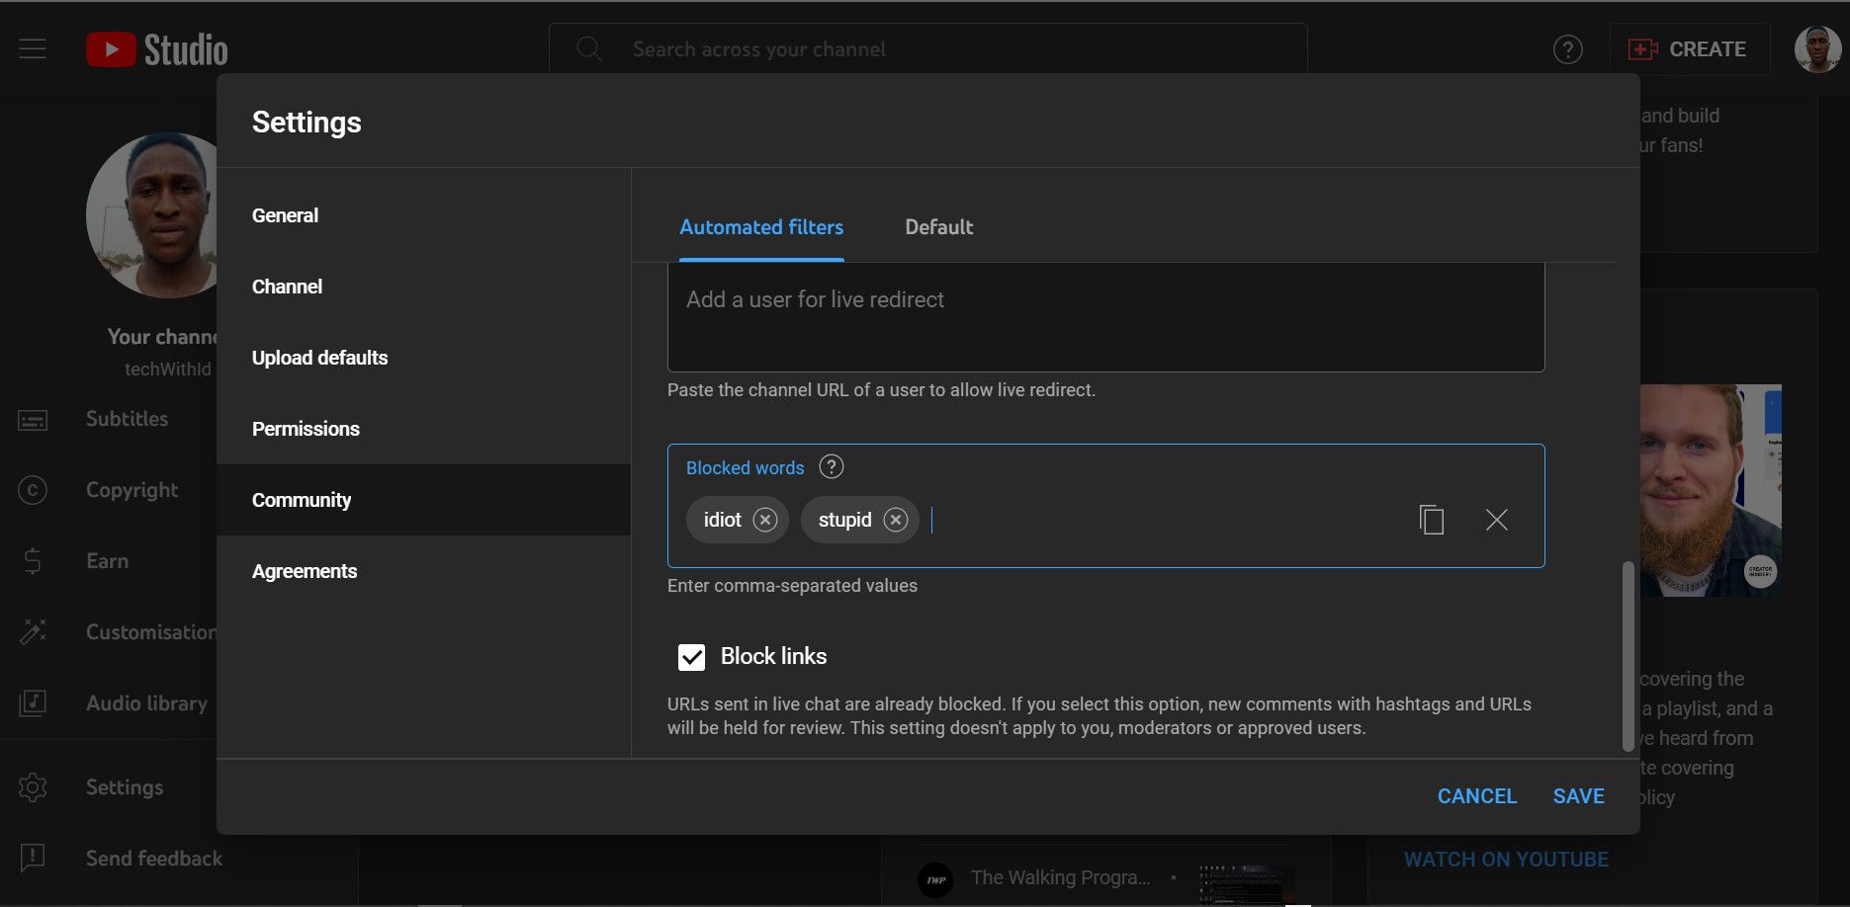Remove the 'stupid' blocked word chip
Image resolution: width=1850 pixels, height=907 pixels.
click(x=896, y=520)
